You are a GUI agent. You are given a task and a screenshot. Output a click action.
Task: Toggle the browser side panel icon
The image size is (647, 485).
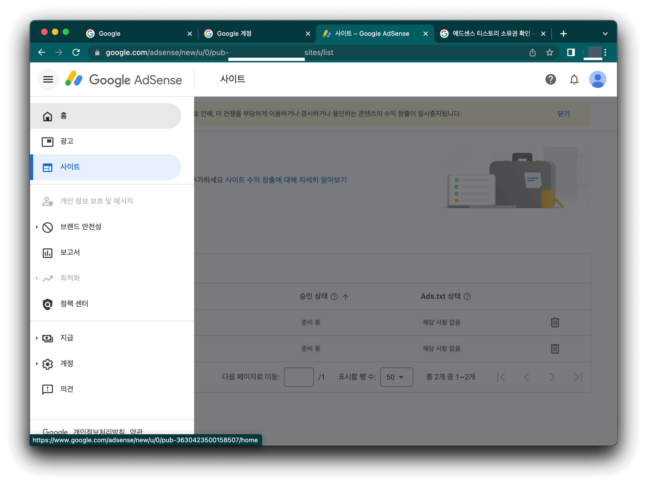click(x=571, y=53)
